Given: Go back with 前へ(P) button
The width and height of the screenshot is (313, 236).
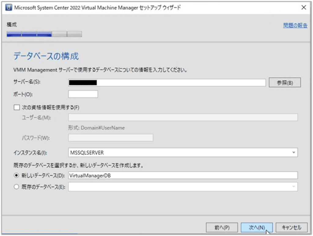Looking at the screenshot, I should [x=222, y=227].
